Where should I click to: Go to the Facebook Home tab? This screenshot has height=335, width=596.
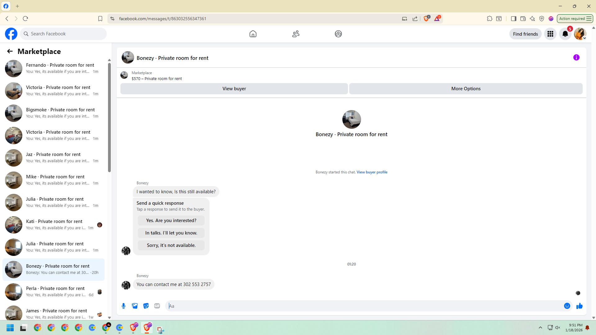coord(253,34)
